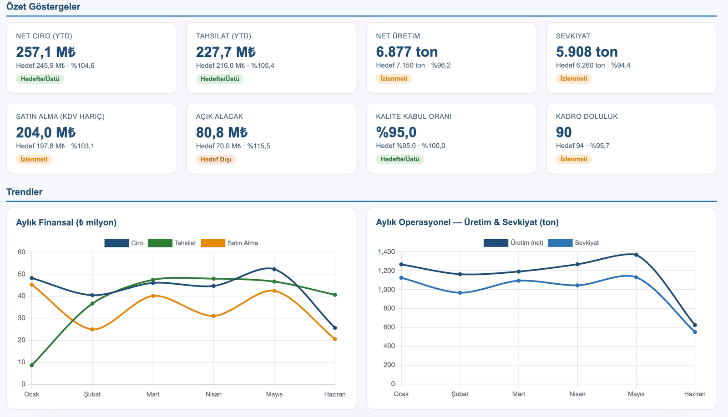
Task: Click the Satın Alma data point at Şubat
Action: pos(92,329)
